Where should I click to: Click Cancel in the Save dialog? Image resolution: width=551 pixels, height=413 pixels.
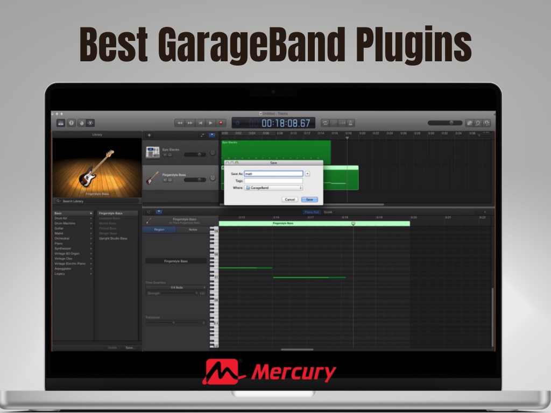tap(290, 200)
